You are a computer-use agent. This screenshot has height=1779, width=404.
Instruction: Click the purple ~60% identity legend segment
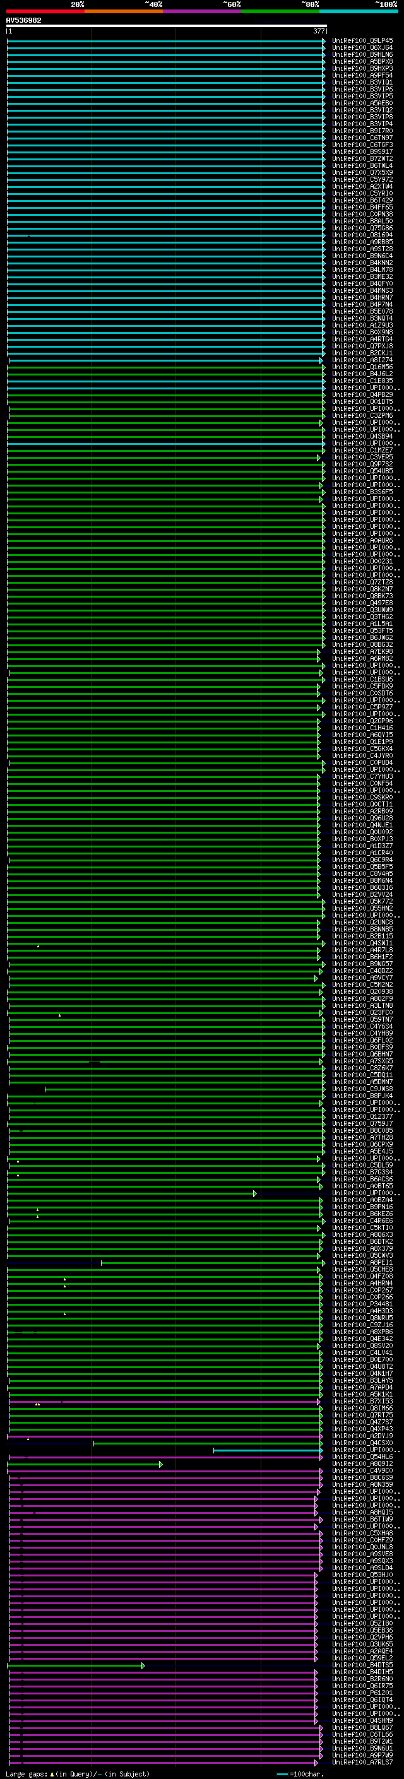pos(203,11)
